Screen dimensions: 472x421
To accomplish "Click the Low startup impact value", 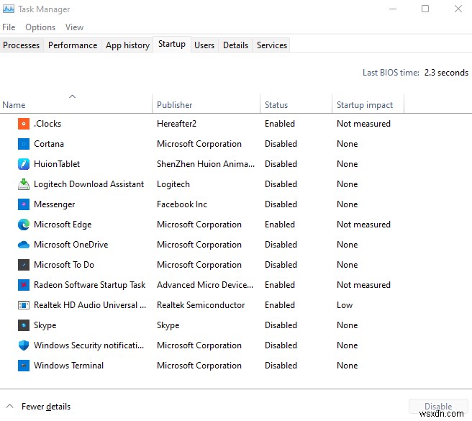I will click(345, 305).
